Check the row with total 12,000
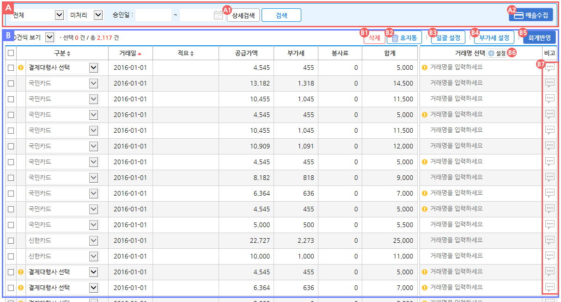This screenshot has height=302, width=561. (11, 147)
